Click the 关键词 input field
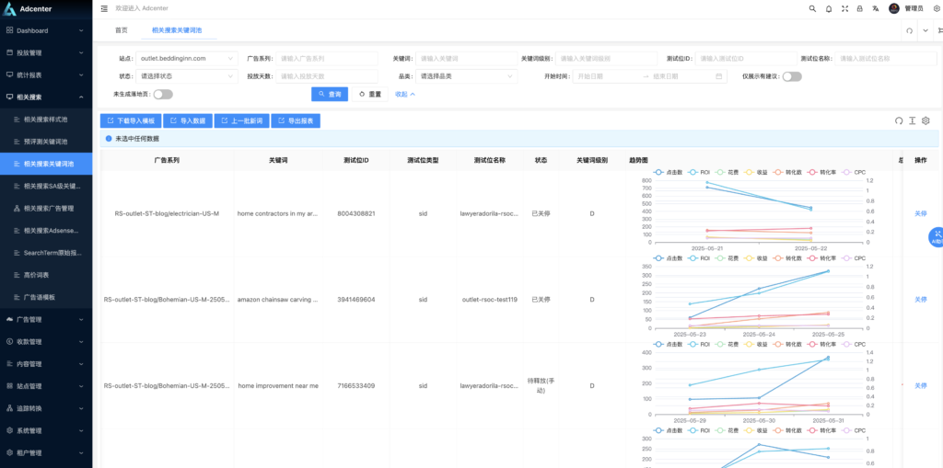The image size is (943, 468). [x=465, y=58]
